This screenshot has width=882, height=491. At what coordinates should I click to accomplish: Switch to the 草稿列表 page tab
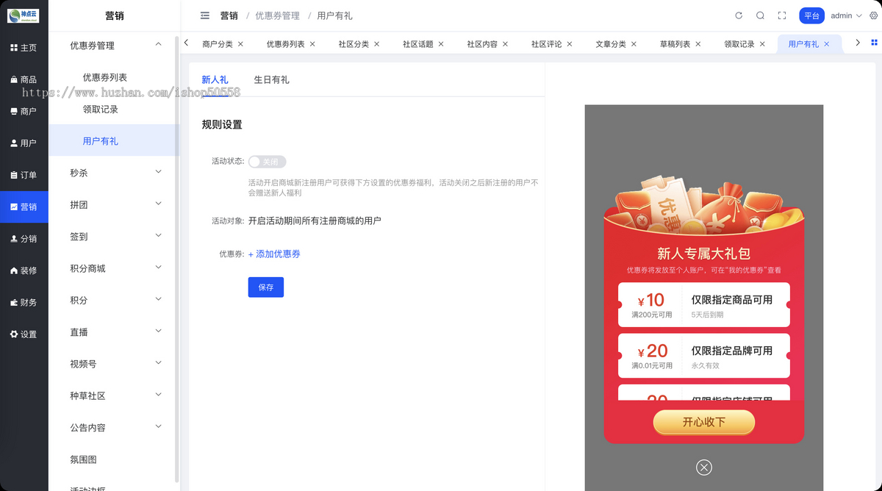pos(675,44)
